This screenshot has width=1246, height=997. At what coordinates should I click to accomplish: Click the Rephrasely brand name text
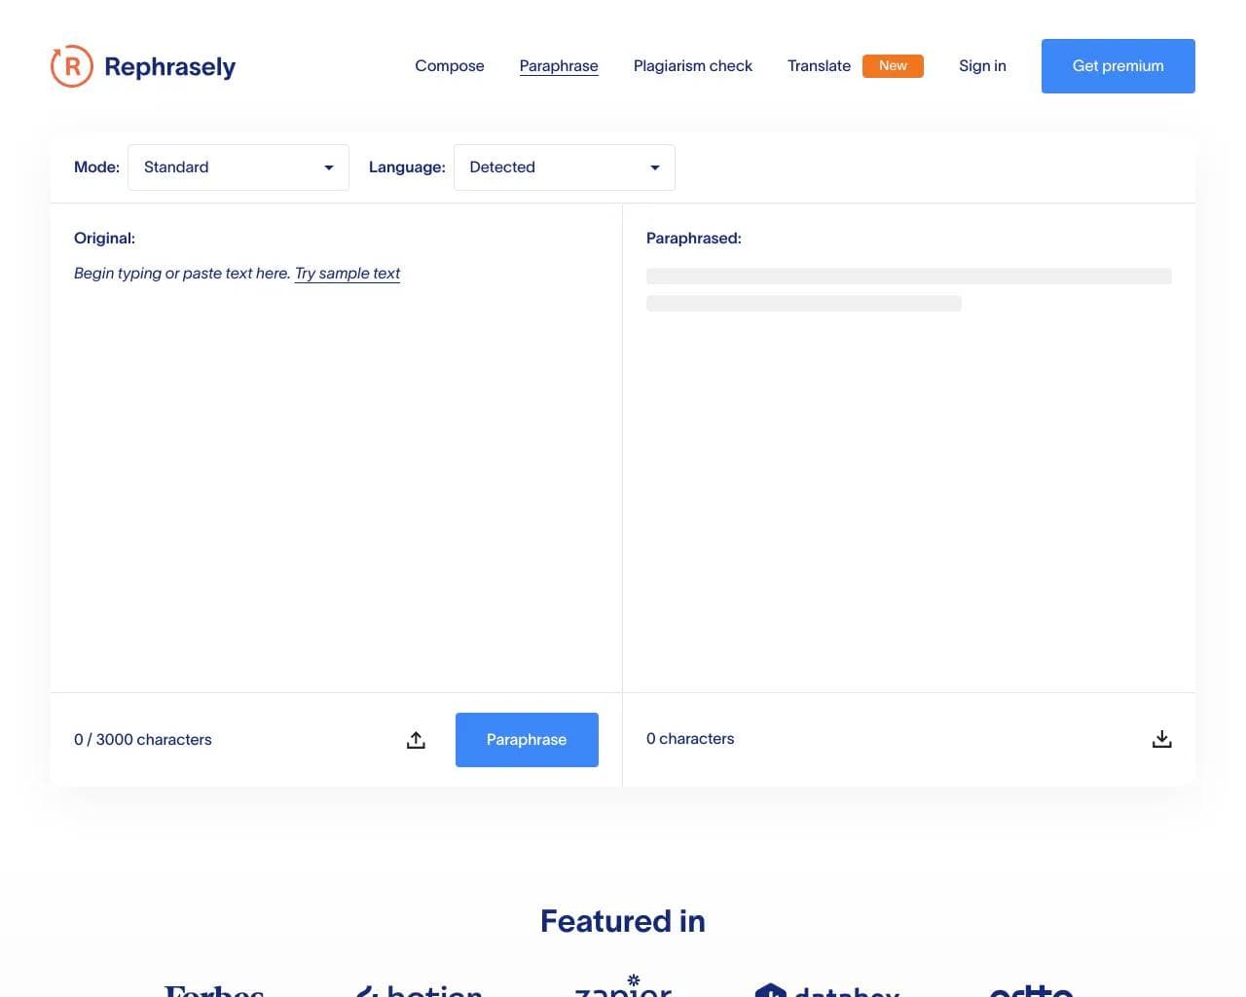pos(169,66)
